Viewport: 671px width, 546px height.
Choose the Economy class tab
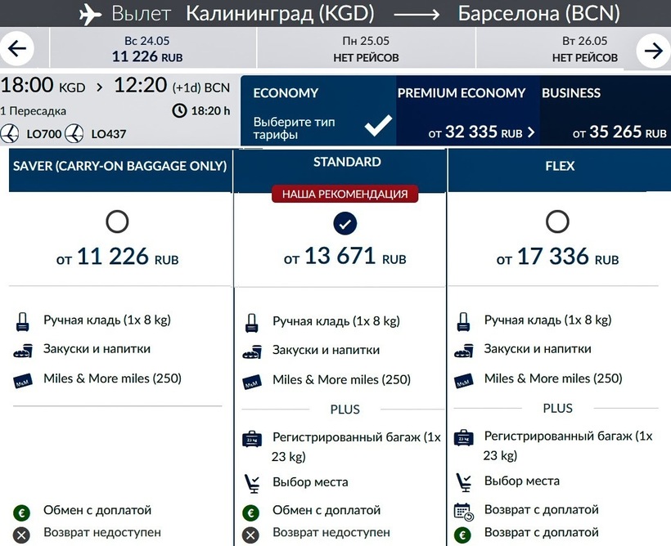coord(319,111)
